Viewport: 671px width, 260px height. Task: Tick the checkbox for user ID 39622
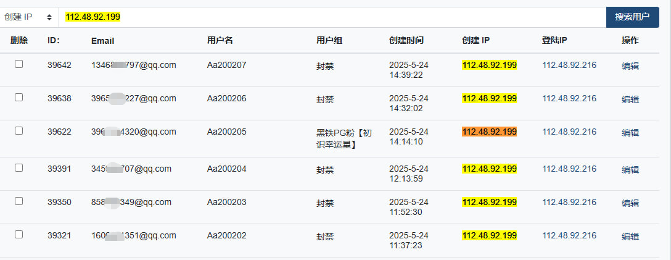coord(19,131)
